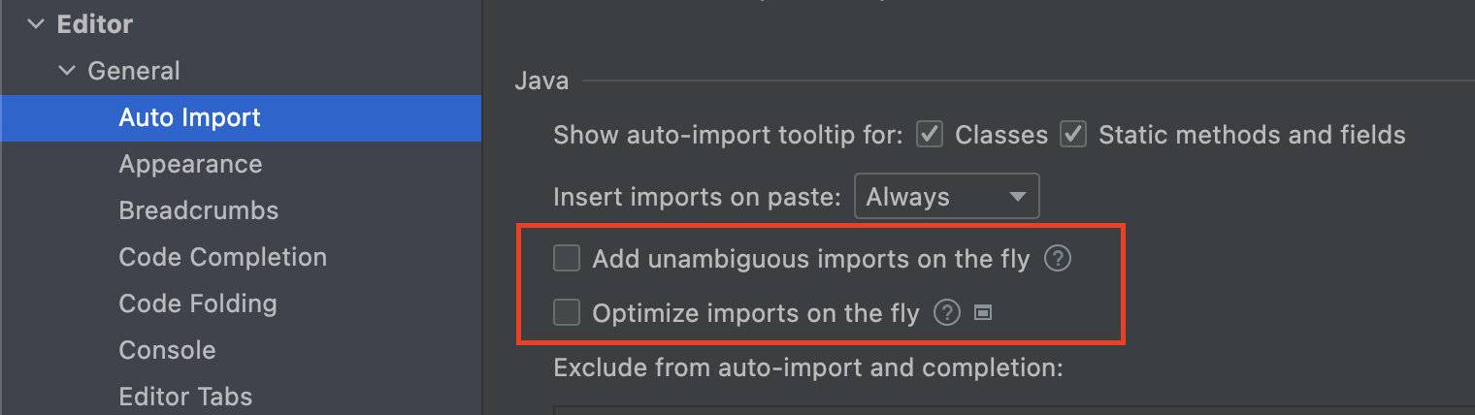Viewport: 1475px width, 415px height.
Task: Open Code Completion settings
Action: click(x=222, y=257)
